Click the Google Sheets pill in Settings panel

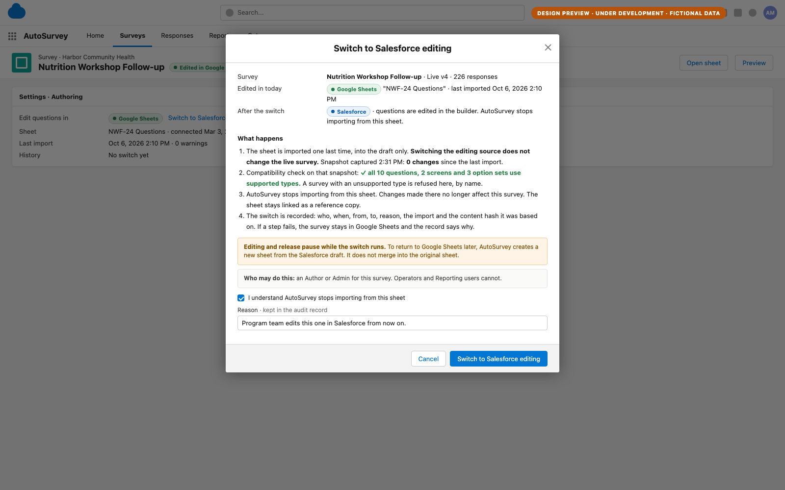(135, 119)
